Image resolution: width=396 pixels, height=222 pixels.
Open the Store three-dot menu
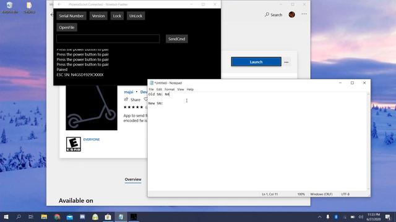(x=304, y=14)
